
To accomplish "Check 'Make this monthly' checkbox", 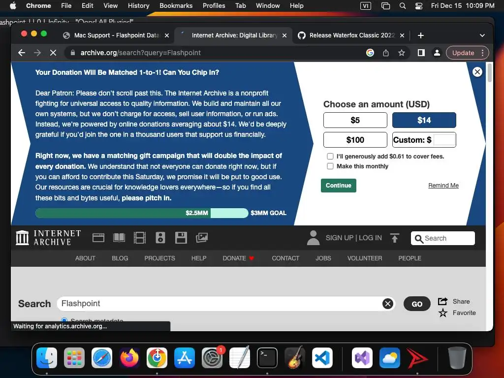I will tap(330, 166).
